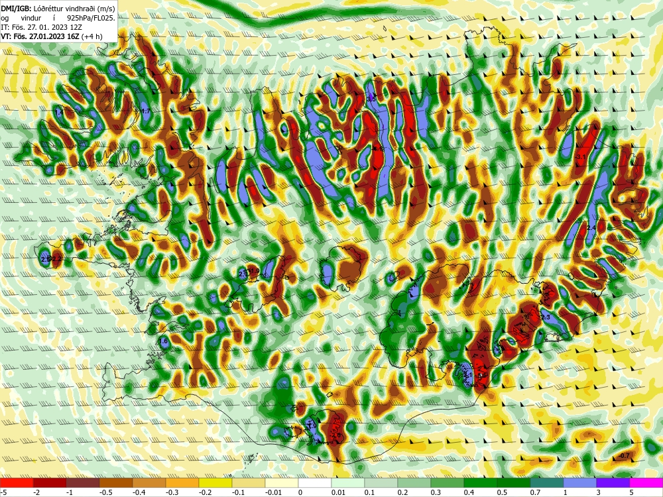Click the legend tick label '0.3'
The width and height of the screenshot is (663, 497).
tap(436, 492)
